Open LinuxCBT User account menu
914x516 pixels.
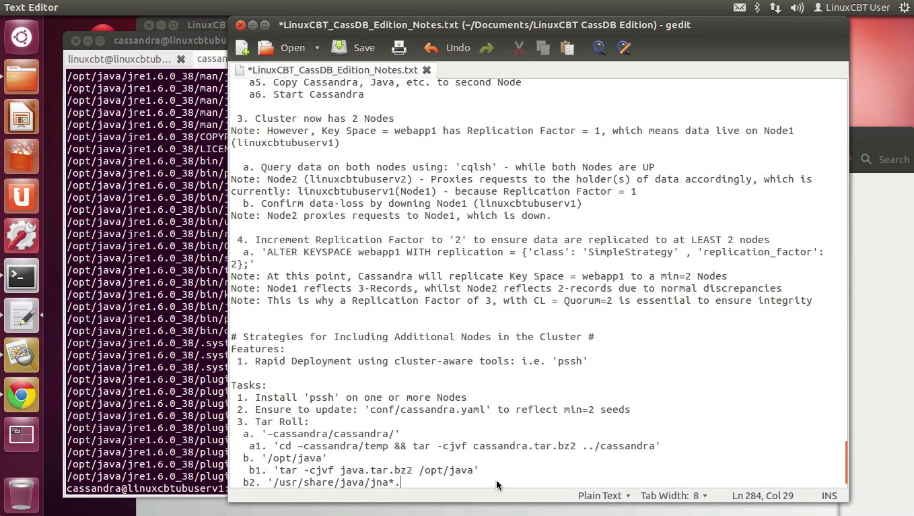pyautogui.click(x=851, y=7)
